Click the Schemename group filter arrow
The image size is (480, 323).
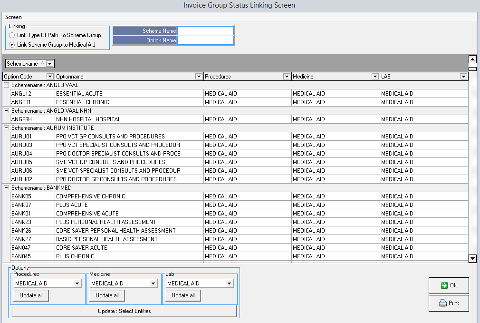click(x=50, y=64)
